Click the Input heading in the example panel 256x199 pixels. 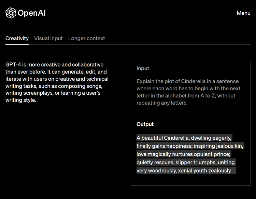[143, 68]
